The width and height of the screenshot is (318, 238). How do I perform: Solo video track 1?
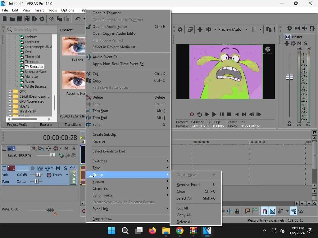pyautogui.click(x=74, y=148)
